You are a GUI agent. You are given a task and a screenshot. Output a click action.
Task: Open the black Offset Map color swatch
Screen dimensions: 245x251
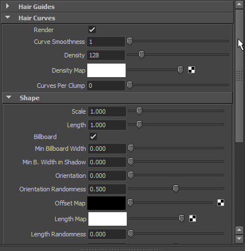(106, 203)
